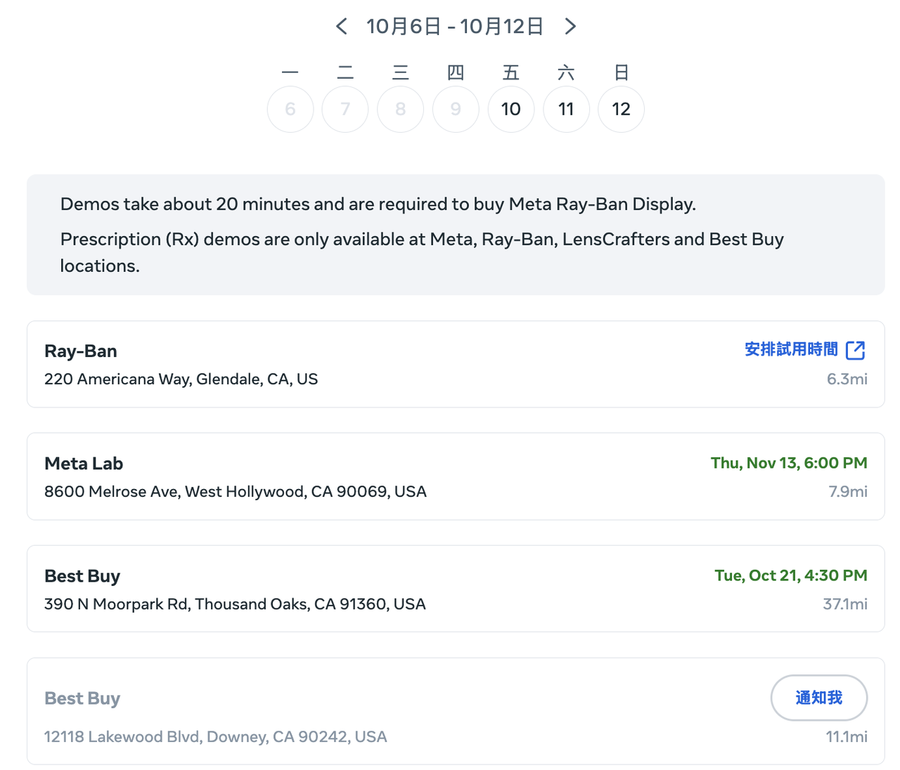The width and height of the screenshot is (900, 770).
Task: Select Saturday the 11th date circle
Action: coord(566,110)
